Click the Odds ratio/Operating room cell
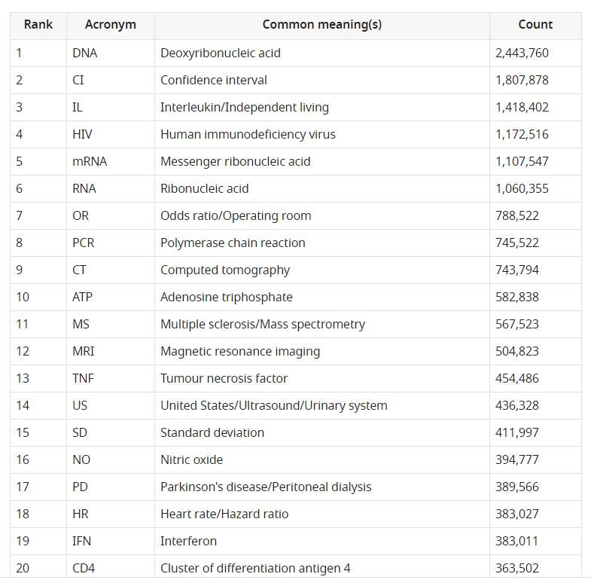 click(x=322, y=216)
